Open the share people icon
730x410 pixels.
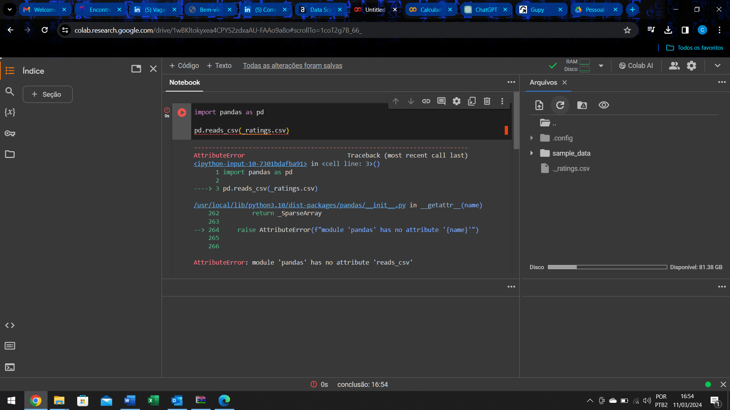coord(674,66)
